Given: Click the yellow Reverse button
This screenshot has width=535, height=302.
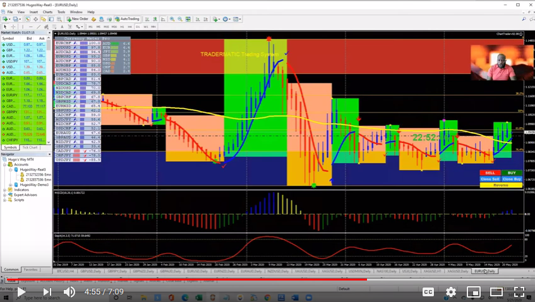Looking at the screenshot, I should click(501, 185).
